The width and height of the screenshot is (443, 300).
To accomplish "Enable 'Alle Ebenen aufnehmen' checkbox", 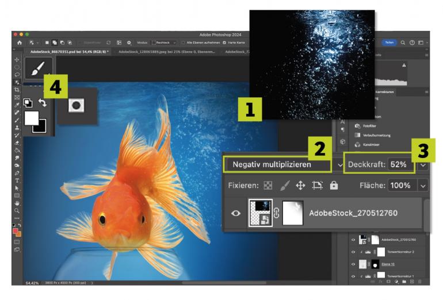I will 183,43.
